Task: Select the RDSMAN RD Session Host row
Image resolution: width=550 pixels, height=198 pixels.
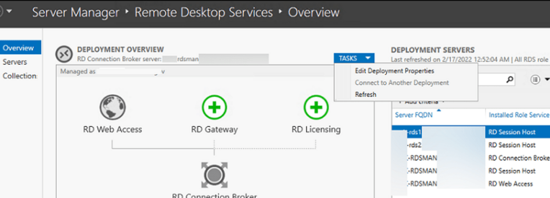Action: [471, 171]
